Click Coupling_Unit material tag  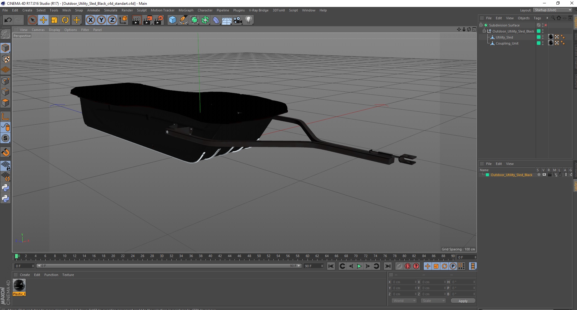click(x=551, y=43)
